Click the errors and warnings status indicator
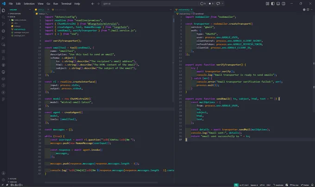 [17, 185]
